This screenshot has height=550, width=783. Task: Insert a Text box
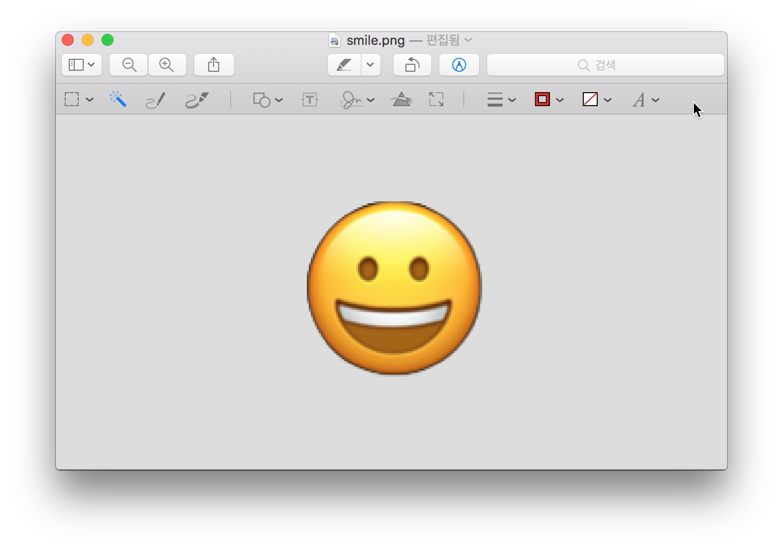tap(310, 100)
